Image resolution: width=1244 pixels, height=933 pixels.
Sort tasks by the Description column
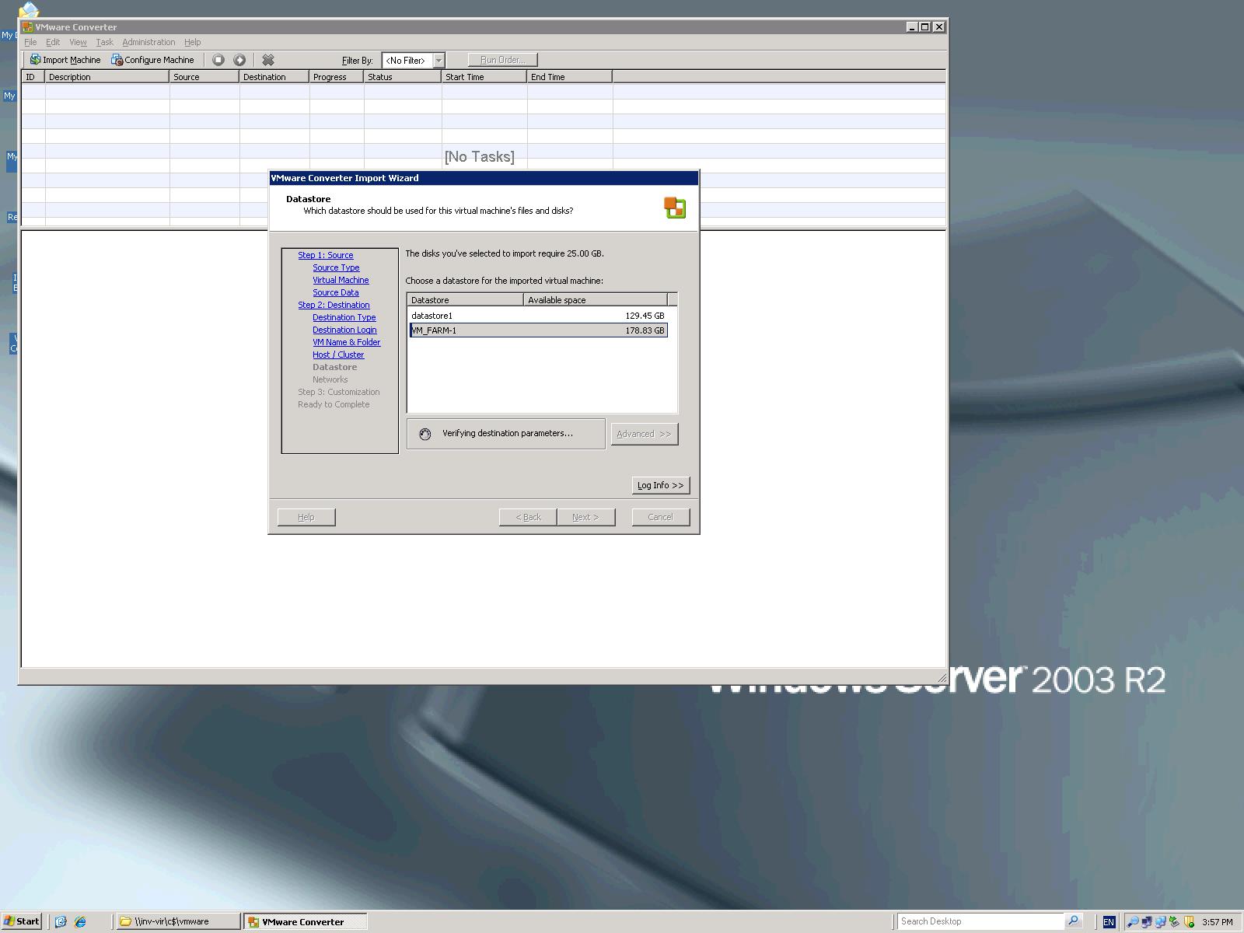[107, 77]
